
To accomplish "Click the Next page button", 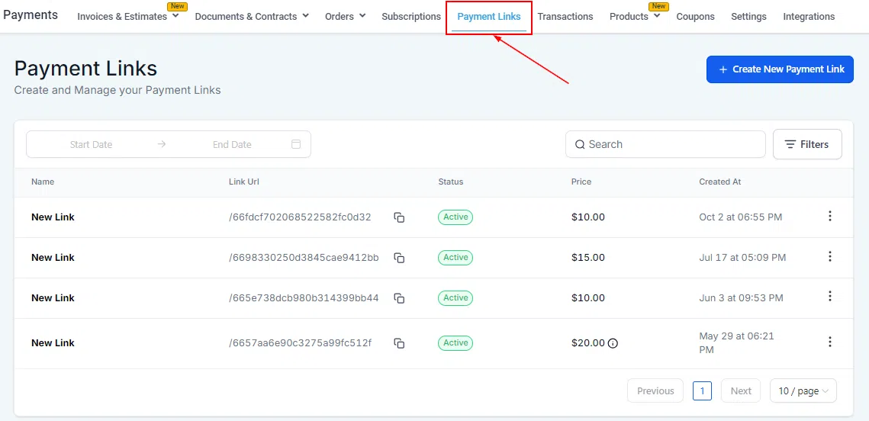I will coord(740,390).
